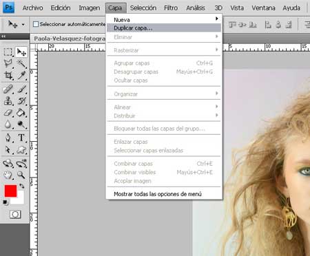
Task: Select the Healing Brush tool
Action: pyautogui.click(x=8, y=89)
